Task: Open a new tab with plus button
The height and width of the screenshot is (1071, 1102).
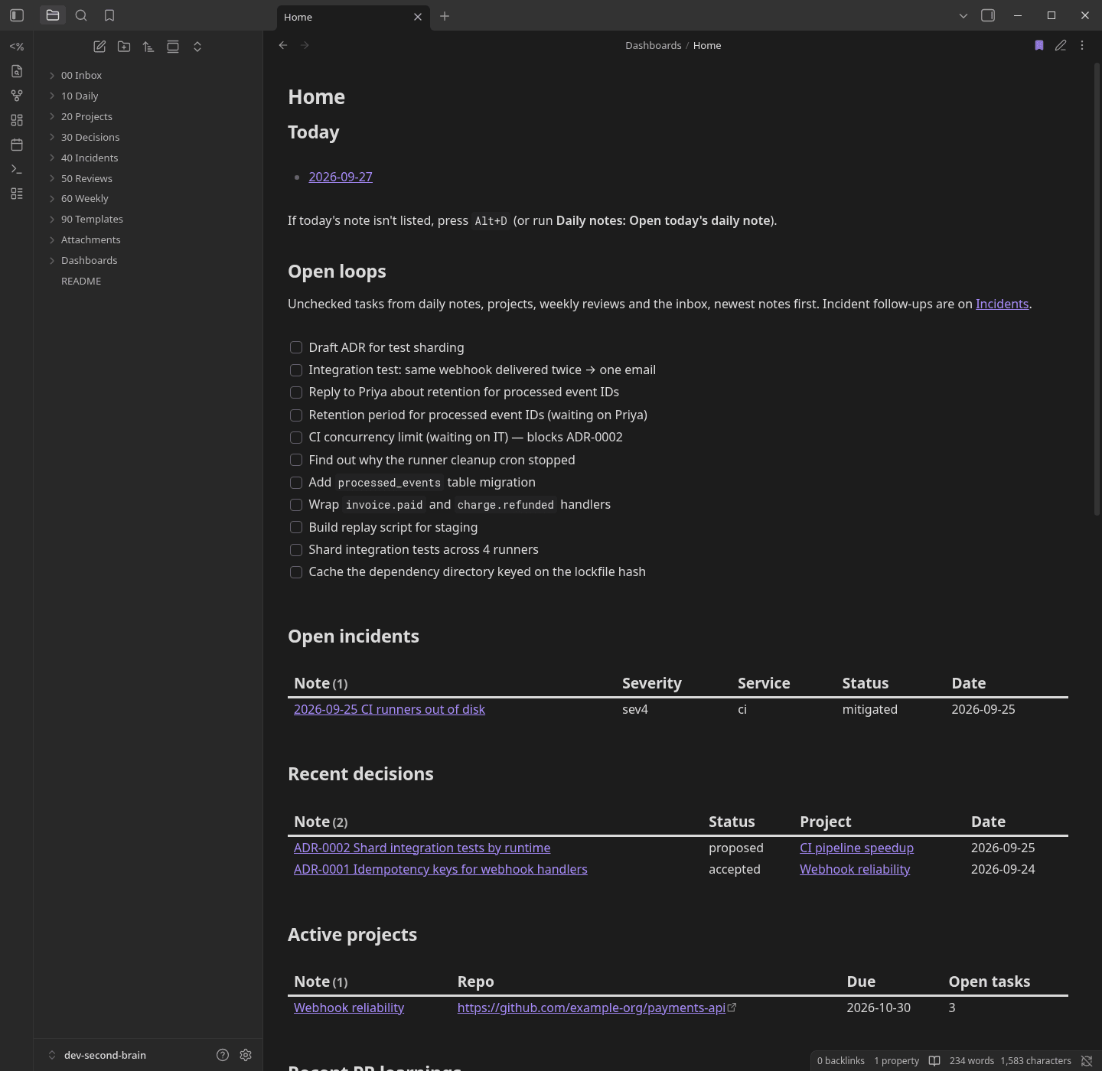Action: pyautogui.click(x=445, y=16)
